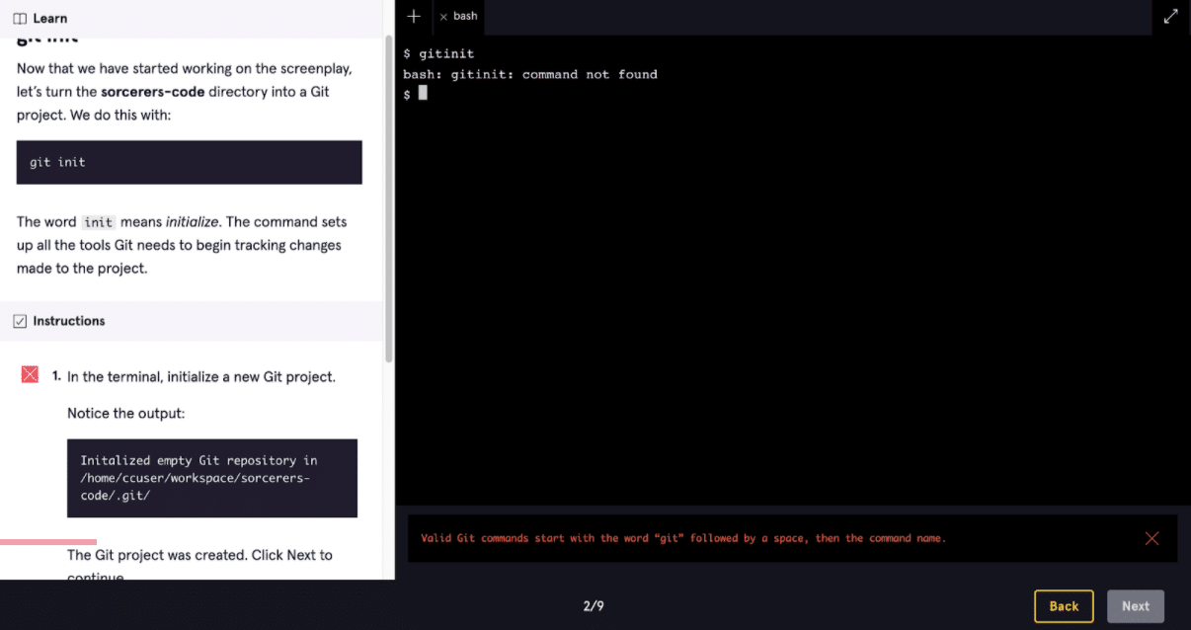Close the bash tab with its x
This screenshot has height=630, width=1191.
443,17
